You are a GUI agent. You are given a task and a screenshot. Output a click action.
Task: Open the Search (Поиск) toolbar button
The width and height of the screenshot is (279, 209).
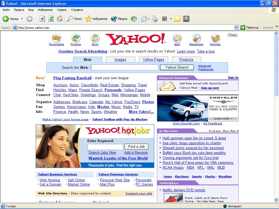(74, 19)
